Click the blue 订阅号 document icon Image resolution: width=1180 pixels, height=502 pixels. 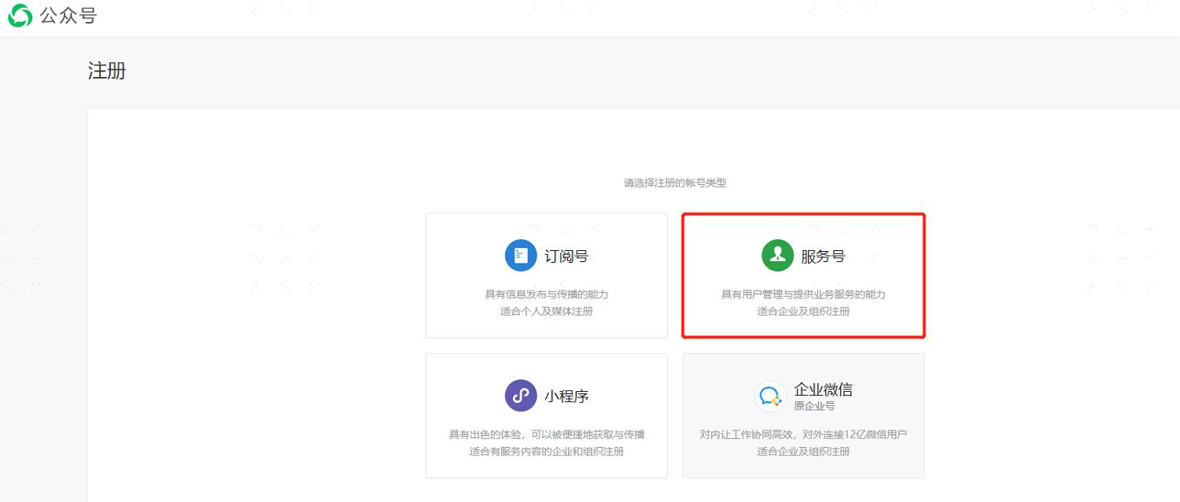click(521, 255)
